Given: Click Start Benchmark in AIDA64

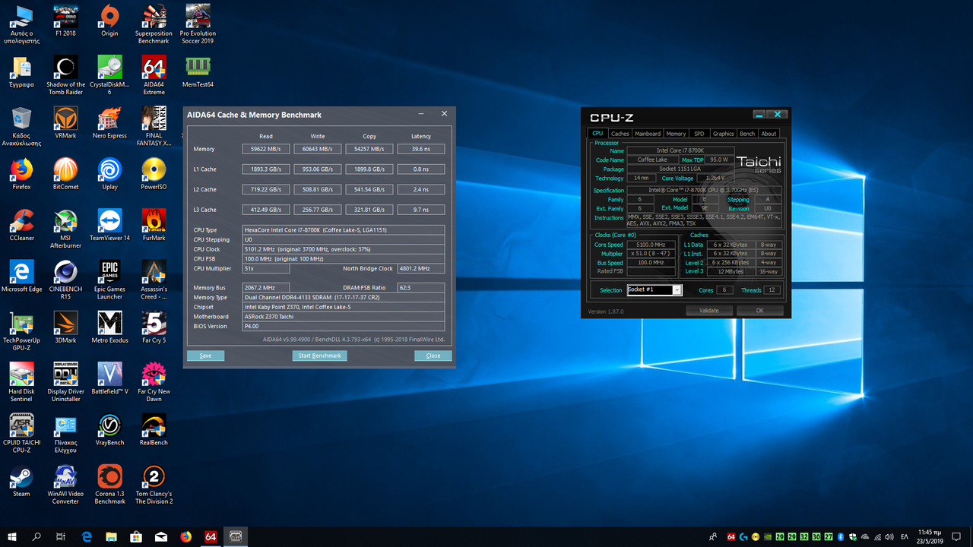Looking at the screenshot, I should coord(320,356).
